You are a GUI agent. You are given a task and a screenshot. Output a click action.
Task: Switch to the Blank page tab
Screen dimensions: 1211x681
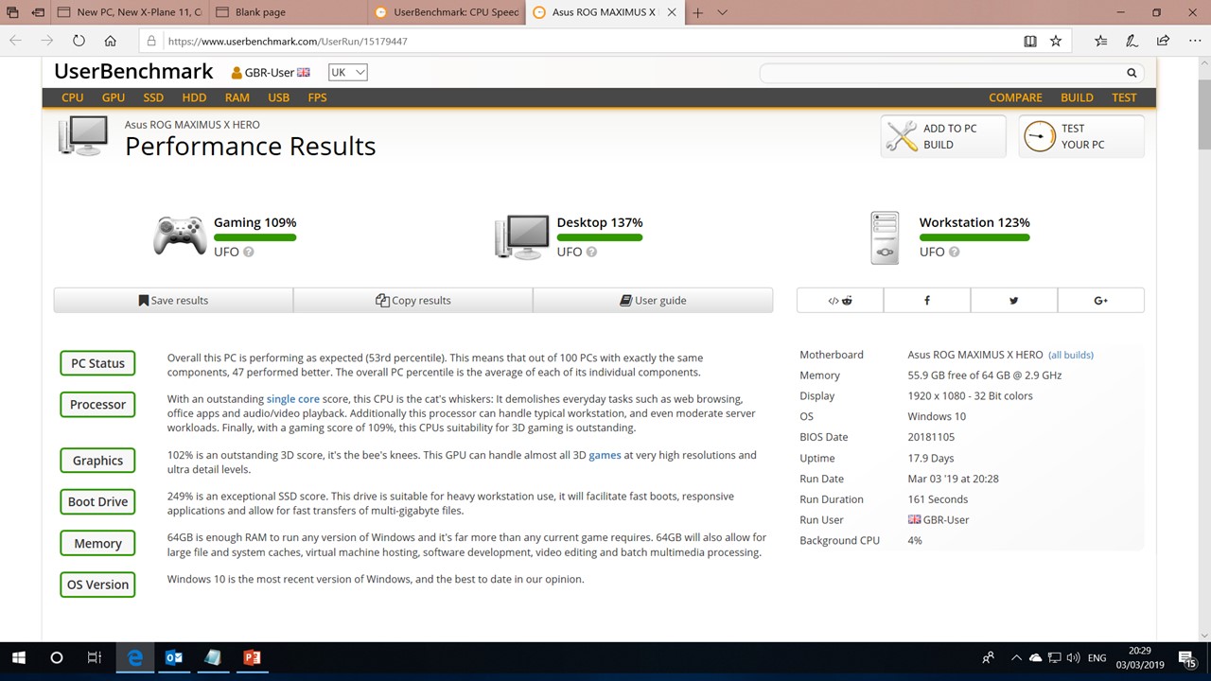coord(289,12)
